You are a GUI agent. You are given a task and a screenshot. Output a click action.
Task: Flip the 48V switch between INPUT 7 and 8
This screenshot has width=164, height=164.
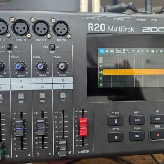coord(52,47)
